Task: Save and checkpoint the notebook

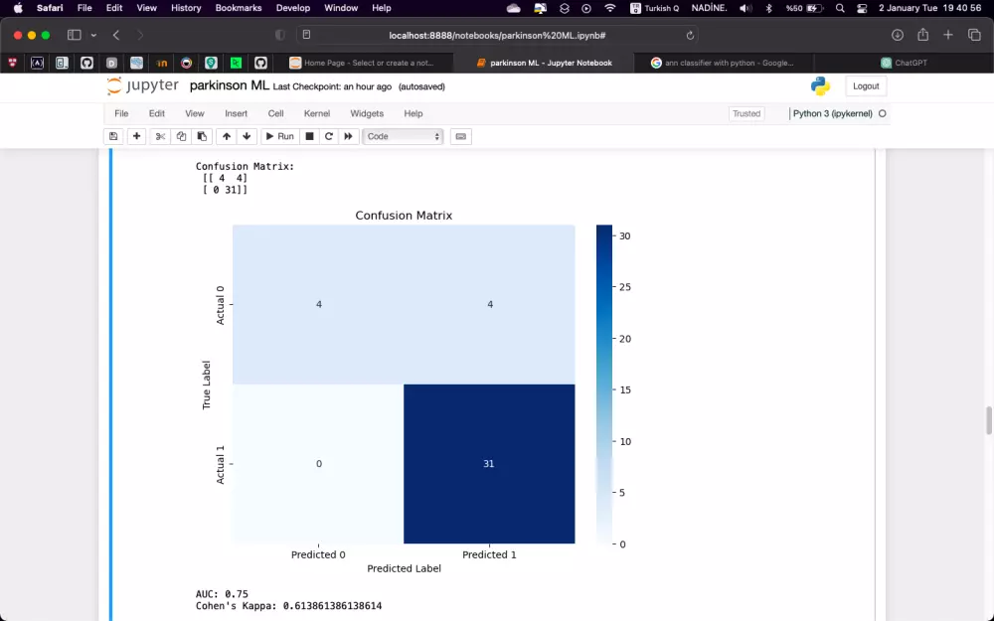Action: [113, 136]
